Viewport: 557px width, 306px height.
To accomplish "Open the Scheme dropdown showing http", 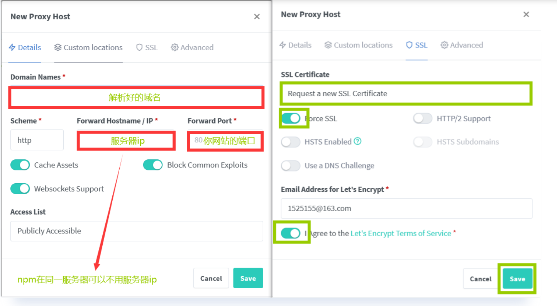I will pyautogui.click(x=37, y=140).
